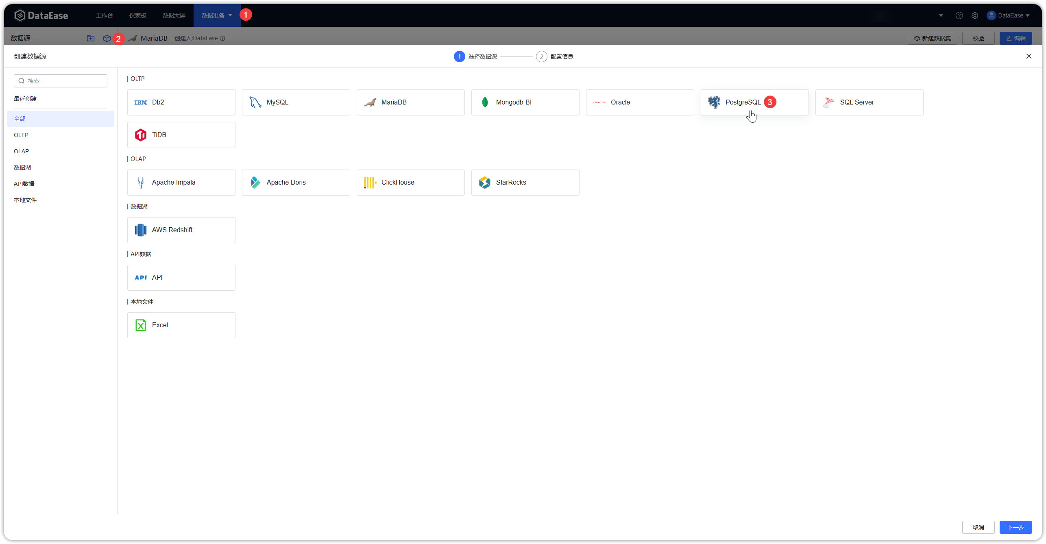1046x544 pixels.
Task: Click 本地文件 category in left sidebar
Action: [x=25, y=200]
